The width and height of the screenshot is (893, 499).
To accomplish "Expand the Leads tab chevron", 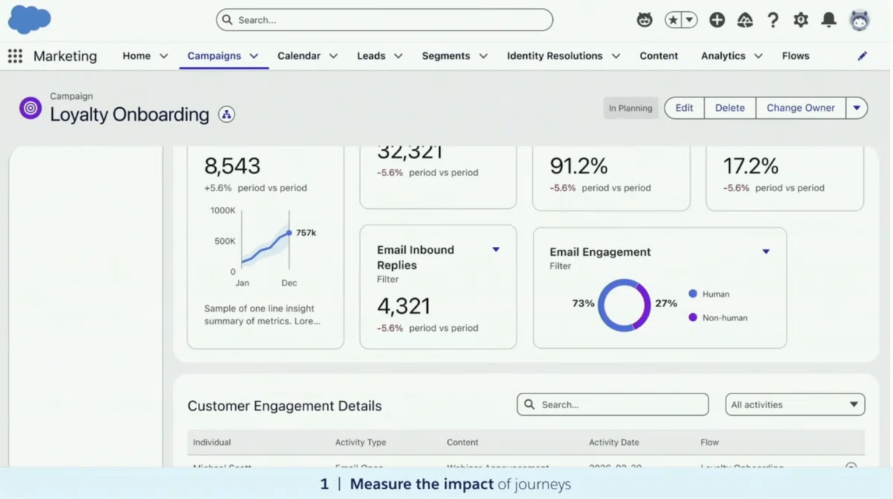I will pos(398,56).
